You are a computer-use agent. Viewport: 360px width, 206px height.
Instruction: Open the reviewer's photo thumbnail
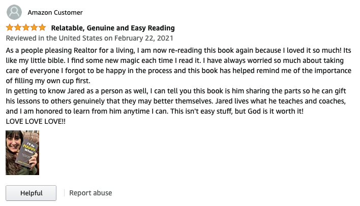[22, 153]
